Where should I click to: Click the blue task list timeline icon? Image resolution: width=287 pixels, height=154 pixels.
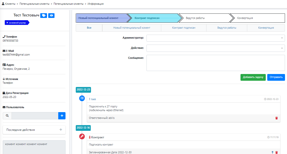[82, 98]
